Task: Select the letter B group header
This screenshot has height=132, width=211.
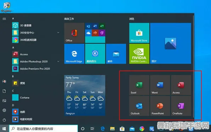Action: (x=13, y=76)
